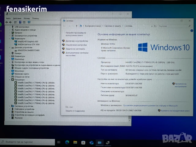Screen dimensions: 196x147
Task: Open Начален прозорец на контролния панел
Action: 76,34
